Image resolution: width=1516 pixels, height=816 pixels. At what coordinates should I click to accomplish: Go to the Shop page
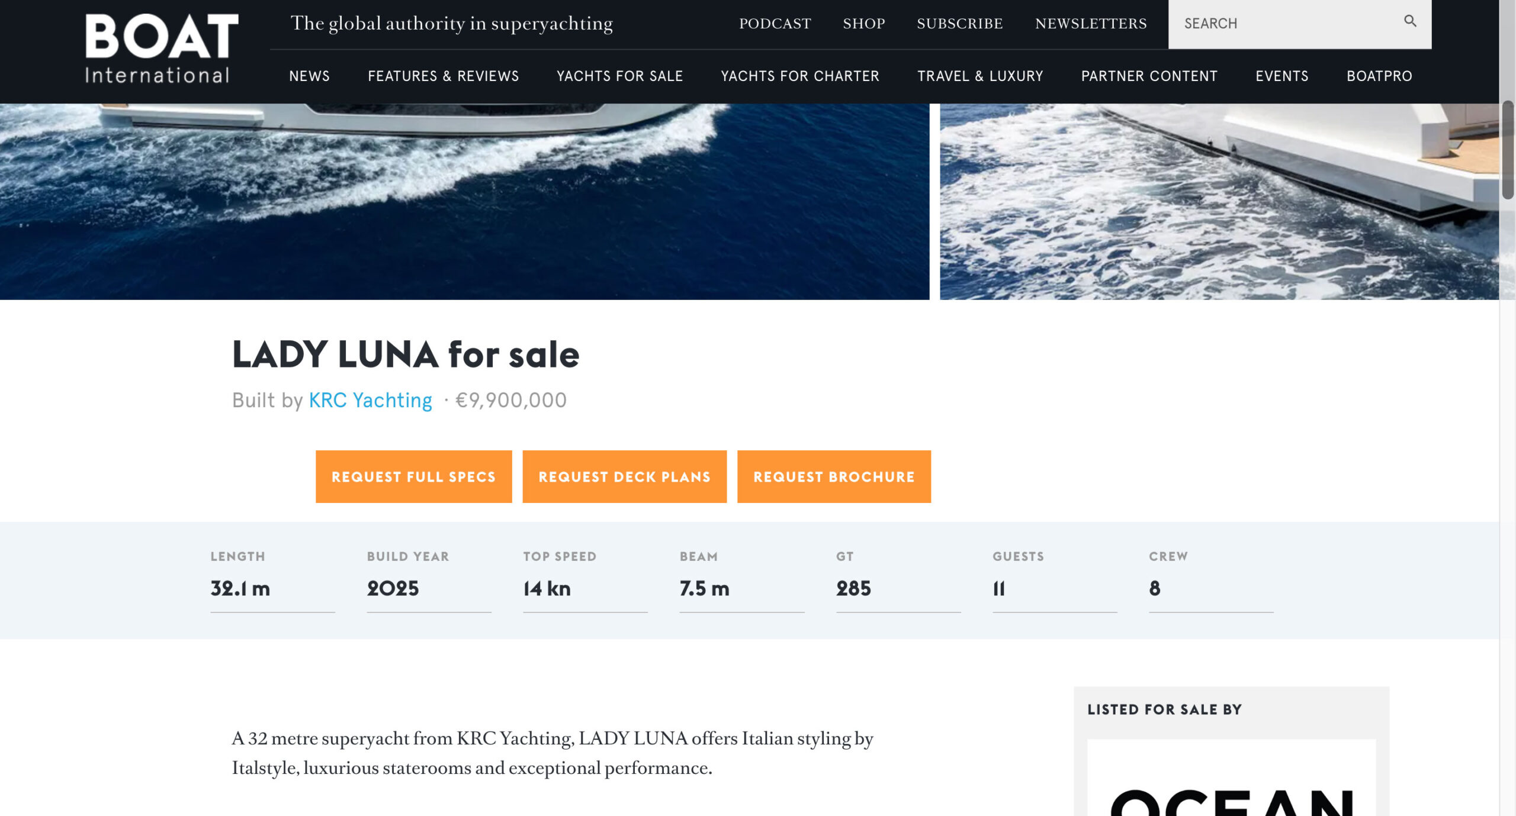point(863,24)
